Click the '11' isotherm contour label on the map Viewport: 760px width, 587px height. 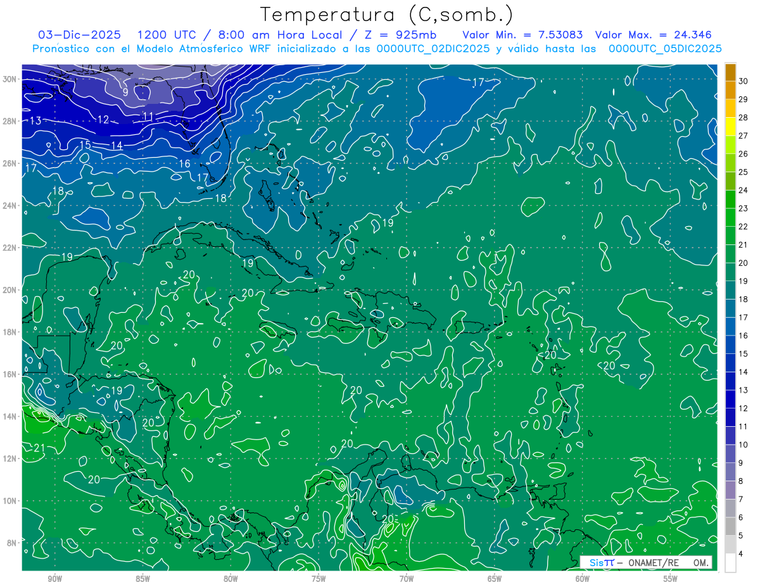click(x=148, y=115)
